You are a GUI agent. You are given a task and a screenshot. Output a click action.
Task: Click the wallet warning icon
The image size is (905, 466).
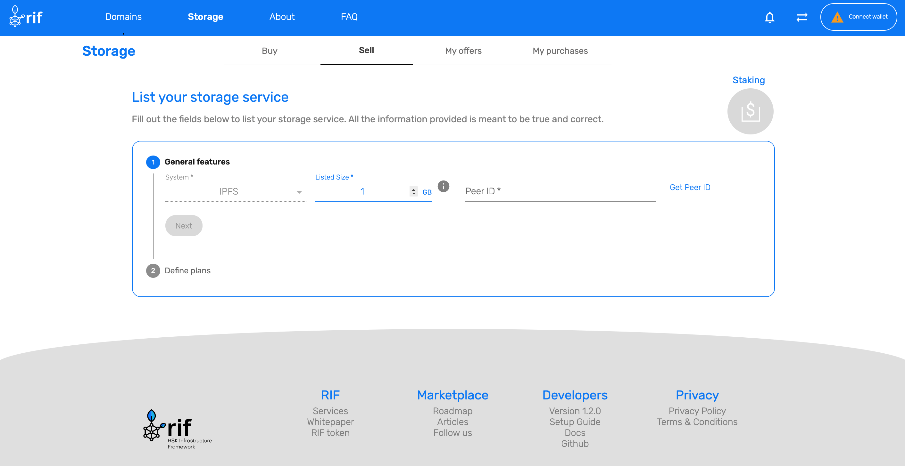point(837,17)
